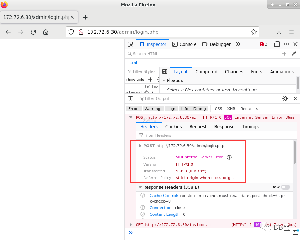Turn on Raw response headers switch
The image size is (300, 240).
(x=286, y=187)
